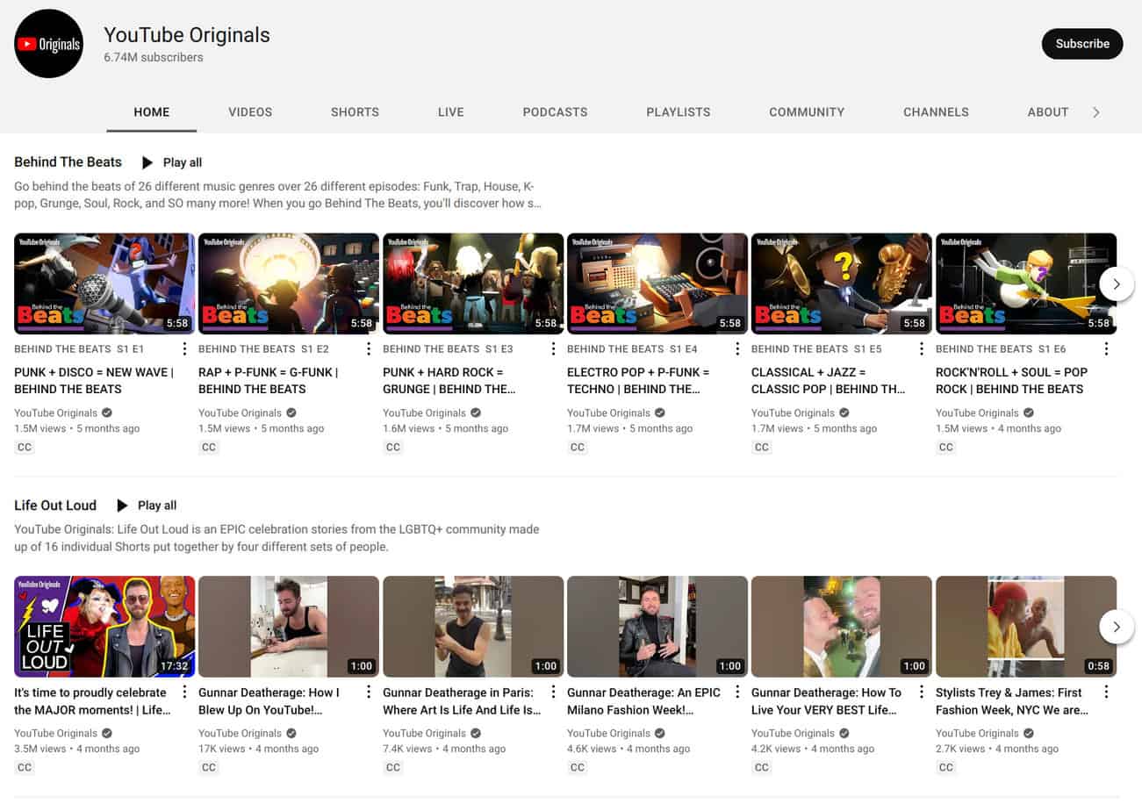Click the CC badge under Gunnar in Paris video
This screenshot has height=811, width=1142.
tap(393, 768)
